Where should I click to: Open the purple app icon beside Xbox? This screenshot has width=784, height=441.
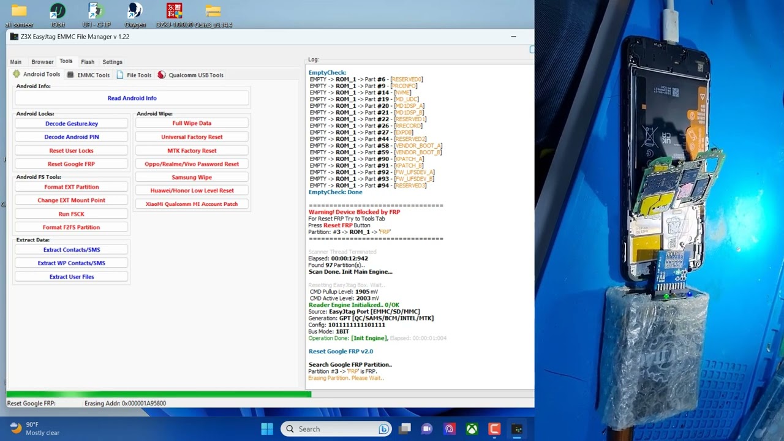point(450,429)
